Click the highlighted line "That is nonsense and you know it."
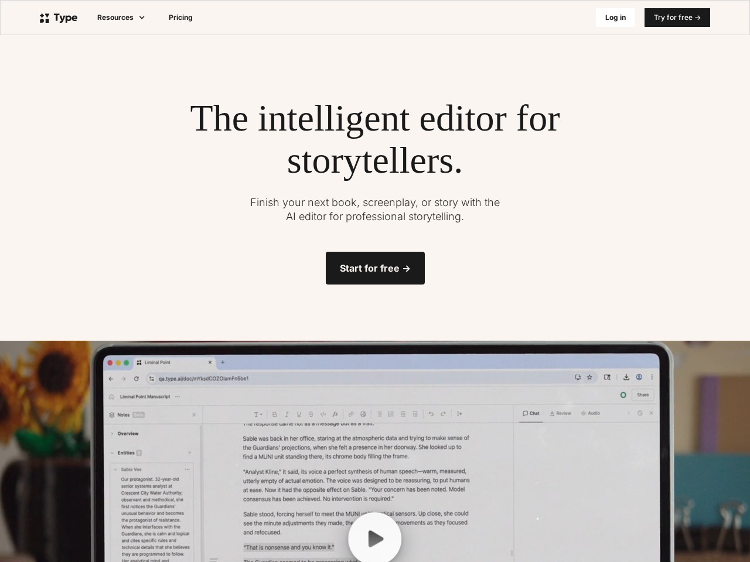The width and height of the screenshot is (750, 562). [289, 547]
